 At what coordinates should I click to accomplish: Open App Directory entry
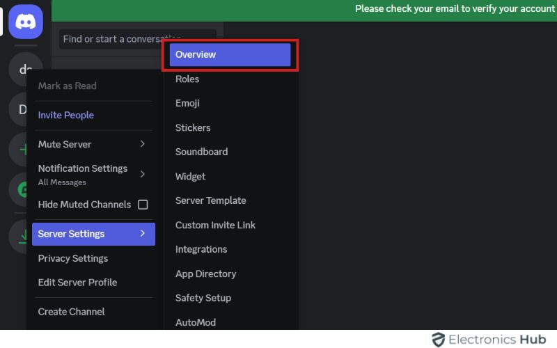tap(205, 274)
